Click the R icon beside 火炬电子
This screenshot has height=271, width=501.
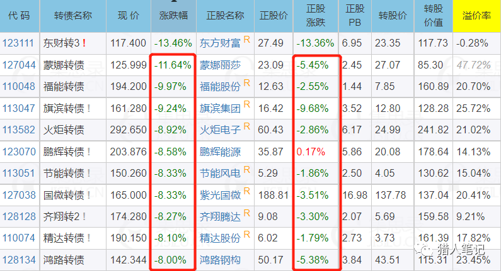click(246, 126)
